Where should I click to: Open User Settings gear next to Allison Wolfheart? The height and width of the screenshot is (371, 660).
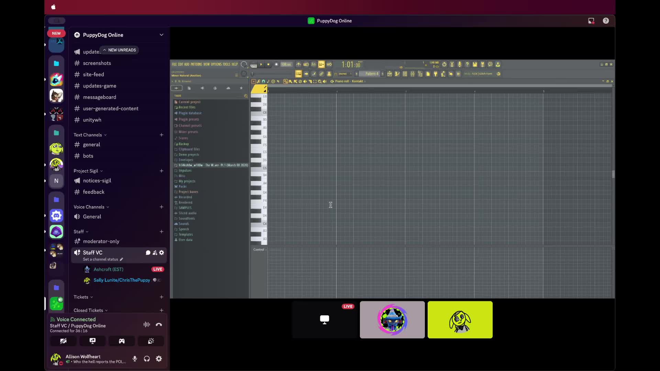coord(159,359)
